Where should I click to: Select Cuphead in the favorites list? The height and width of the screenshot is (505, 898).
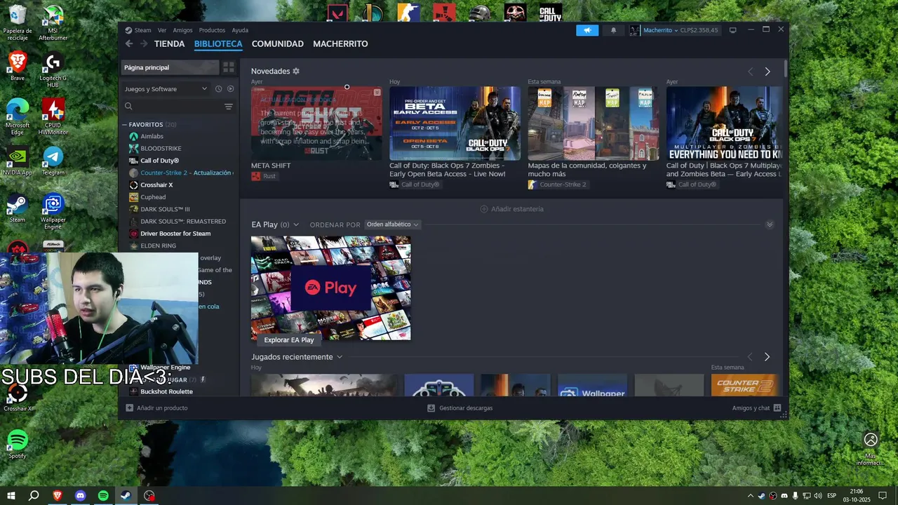point(153,197)
